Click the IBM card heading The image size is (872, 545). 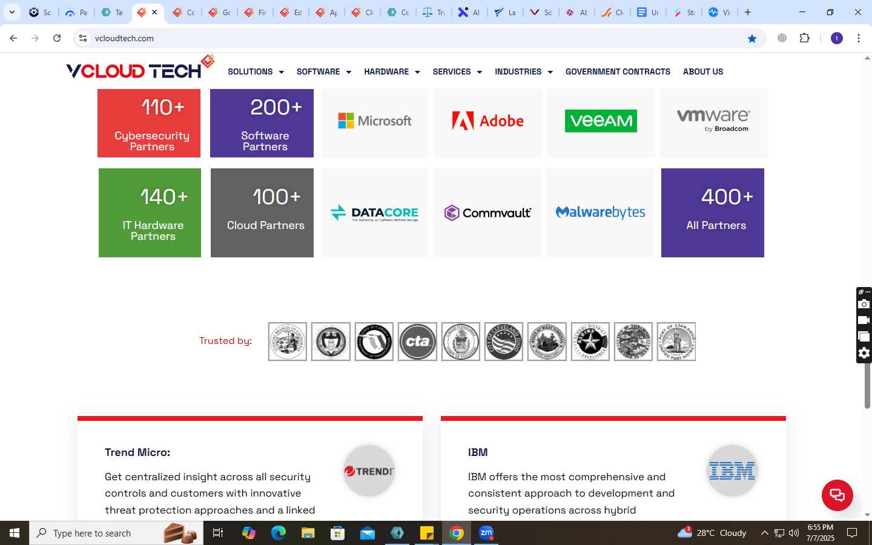pos(478,452)
